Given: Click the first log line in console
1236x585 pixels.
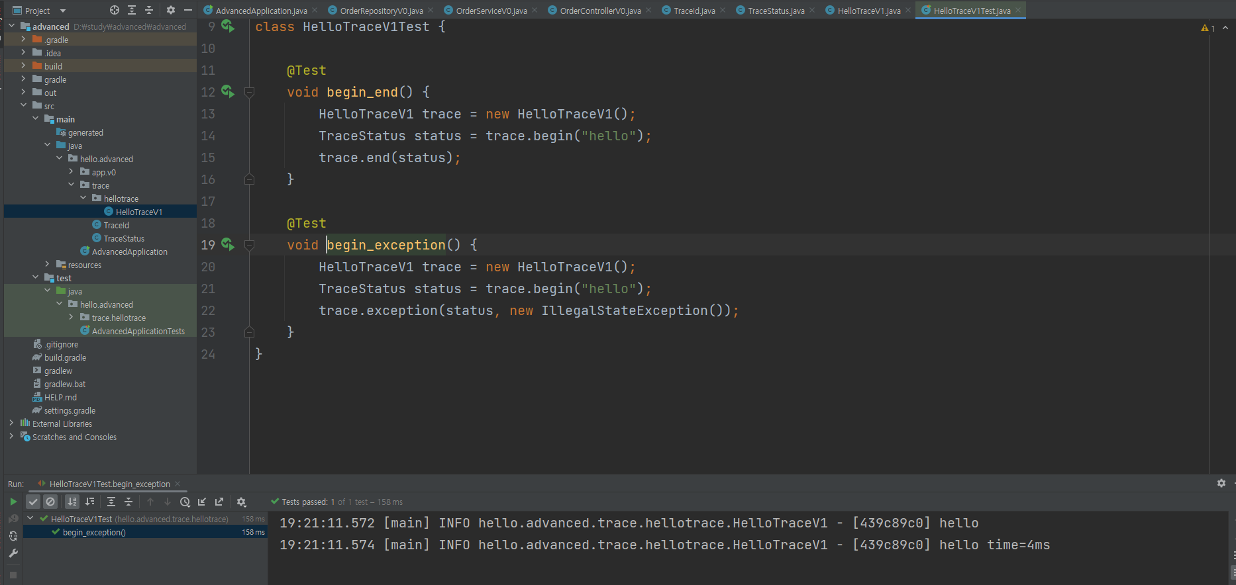Looking at the screenshot, I should (x=629, y=523).
